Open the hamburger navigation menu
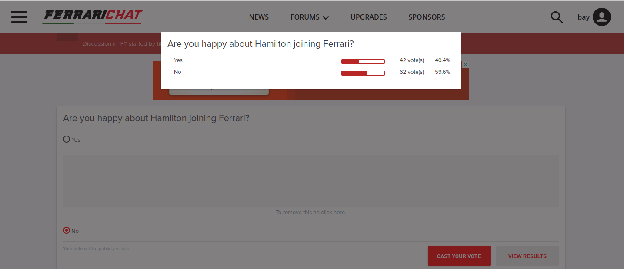This screenshot has width=624, height=269. click(19, 17)
